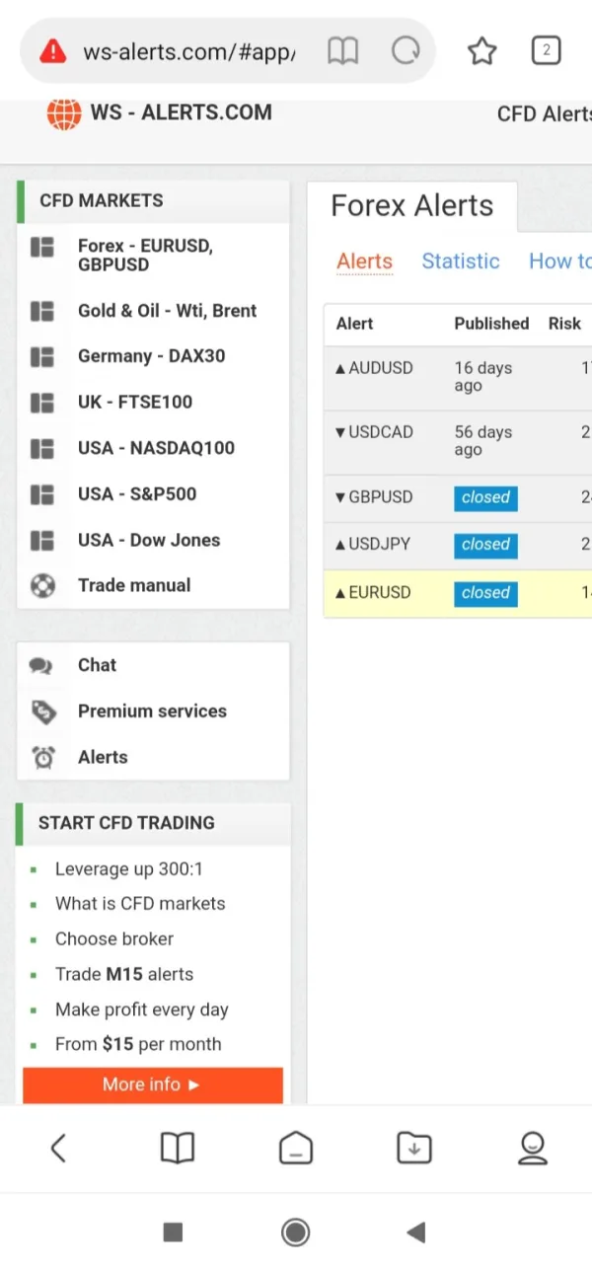The height and width of the screenshot is (1271, 592).
Task: Select the EURUSD alert row
Action: pyautogui.click(x=380, y=593)
